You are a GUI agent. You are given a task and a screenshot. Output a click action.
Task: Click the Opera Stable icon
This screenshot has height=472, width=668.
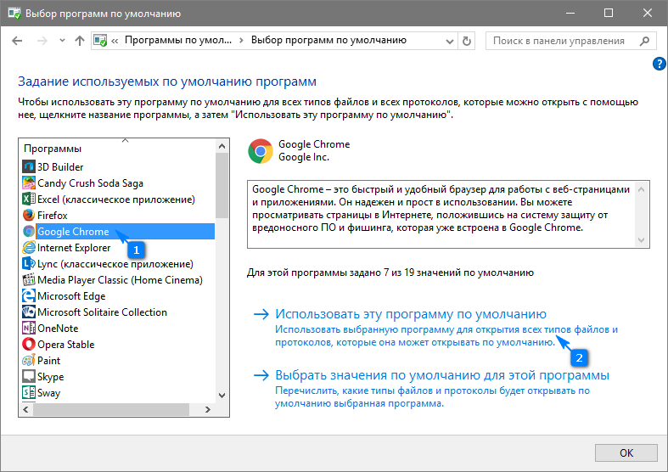pos(29,345)
